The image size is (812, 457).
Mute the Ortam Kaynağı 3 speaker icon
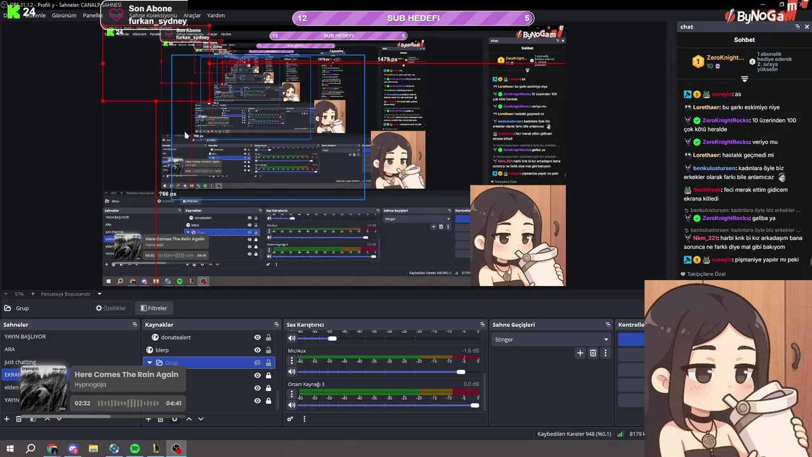pyautogui.click(x=292, y=405)
